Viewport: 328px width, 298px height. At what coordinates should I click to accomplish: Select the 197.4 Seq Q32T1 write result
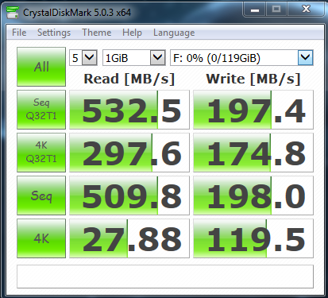click(x=253, y=110)
